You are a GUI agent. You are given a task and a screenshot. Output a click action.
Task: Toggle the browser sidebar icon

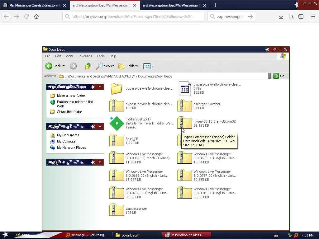[301, 16]
